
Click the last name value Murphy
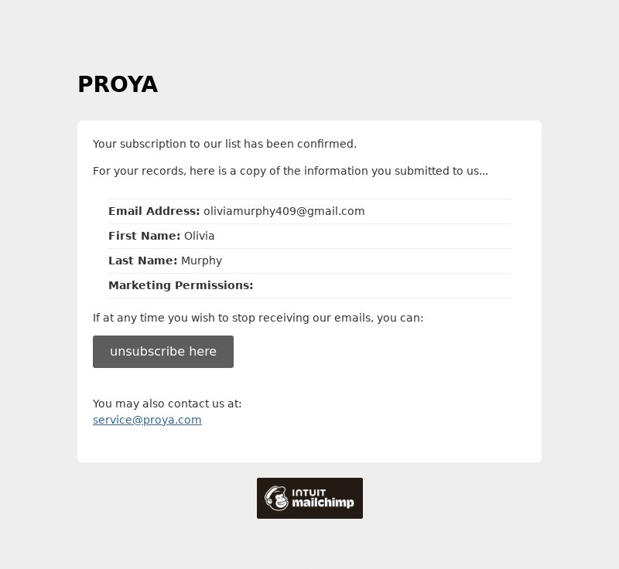[x=201, y=261]
